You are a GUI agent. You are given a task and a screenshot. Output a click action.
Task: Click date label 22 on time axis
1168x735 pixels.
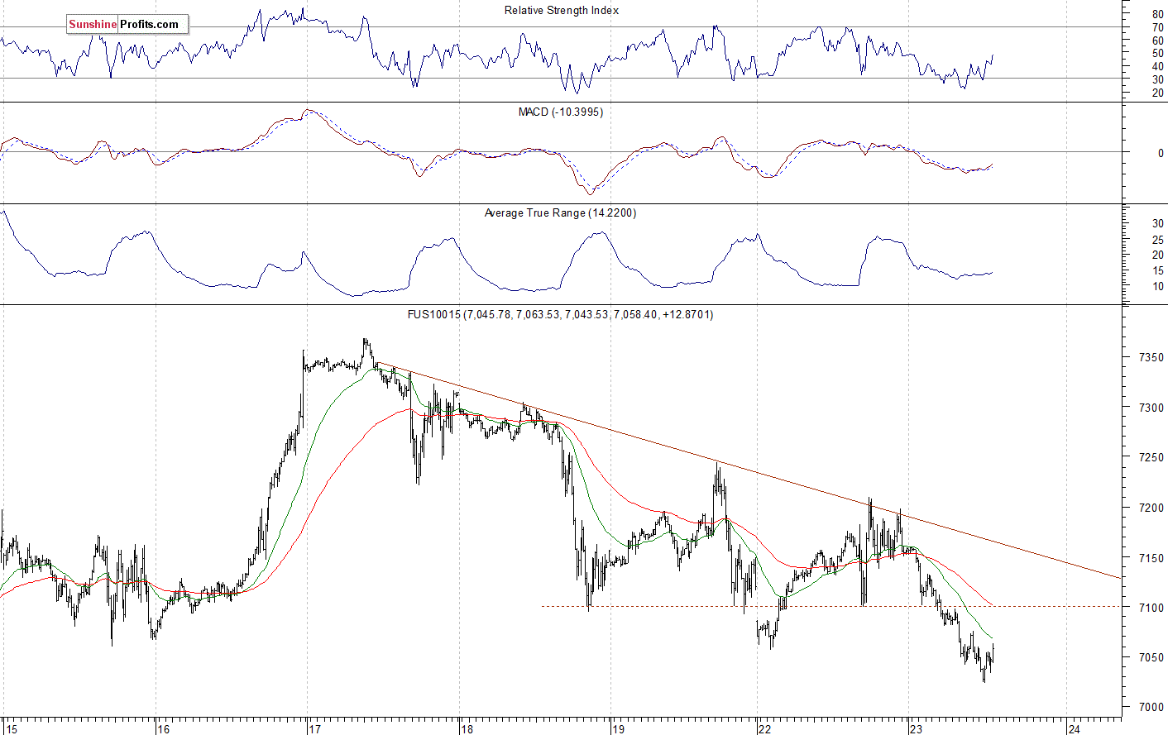click(x=764, y=729)
